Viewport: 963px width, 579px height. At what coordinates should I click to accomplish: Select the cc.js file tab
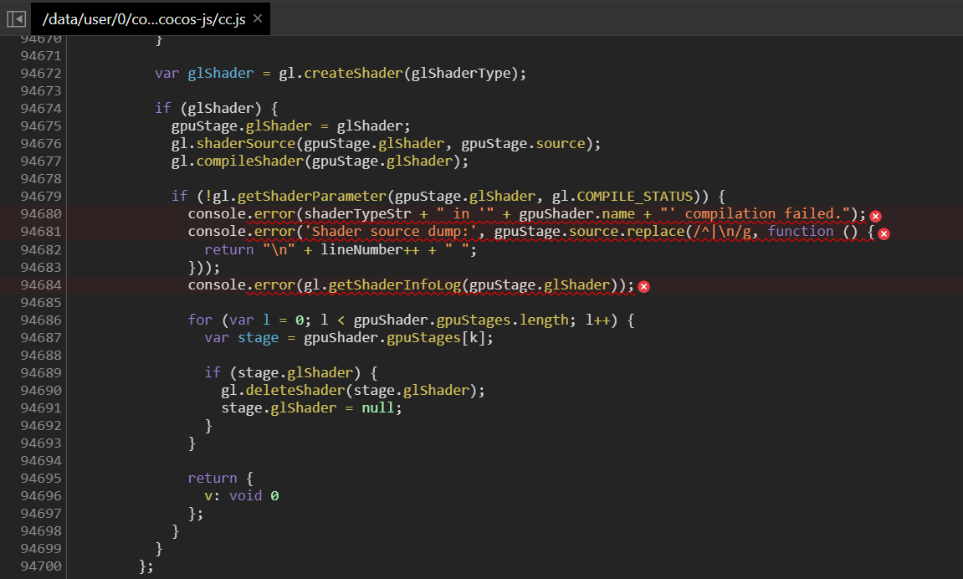(x=151, y=19)
